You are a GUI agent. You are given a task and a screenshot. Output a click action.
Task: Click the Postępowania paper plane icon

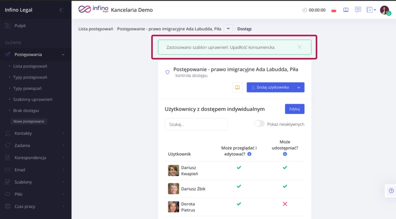[8, 54]
